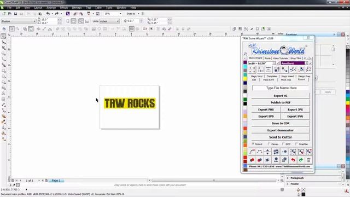Open the Tools menu
Viewport: 350px width, 197px height.
point(109,8)
